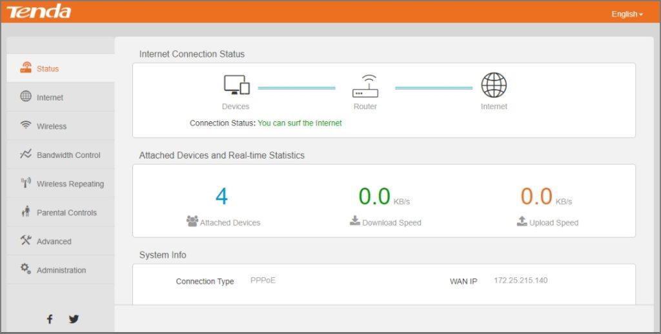Screen dimensions: 661x334
Task: Click the Wireless wifi icon in sidebar
Action: (26, 125)
